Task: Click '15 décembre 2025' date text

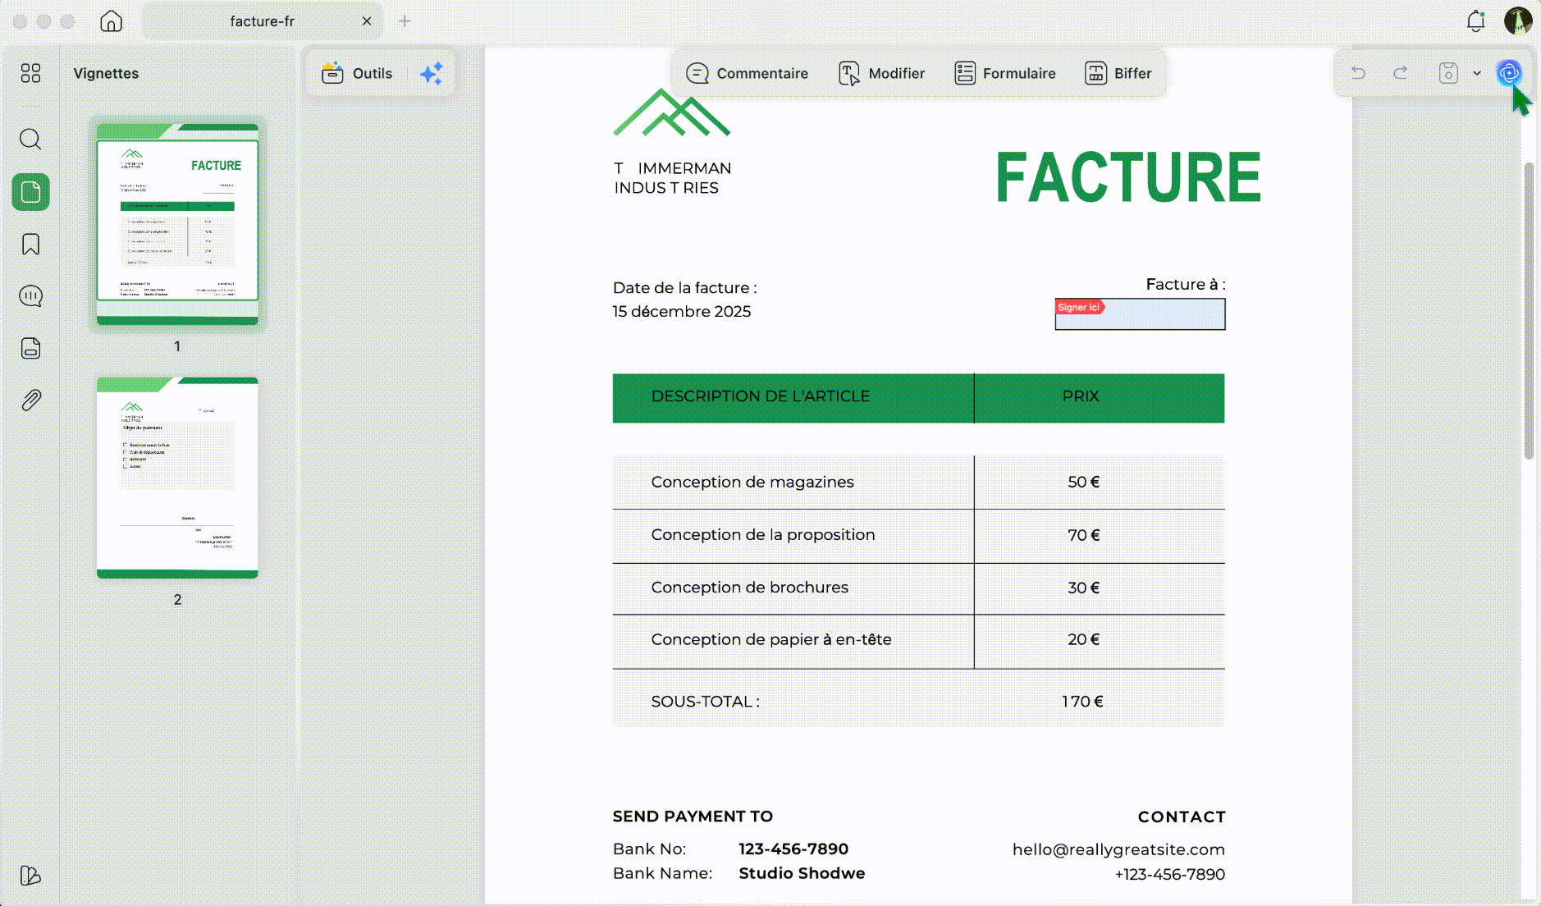Action: pos(682,312)
